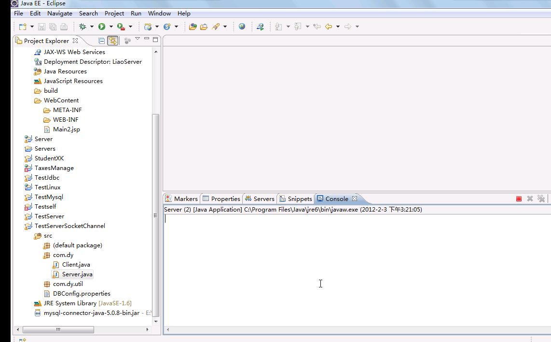
Task: Run the program with the green play icon
Action: pyautogui.click(x=102, y=27)
